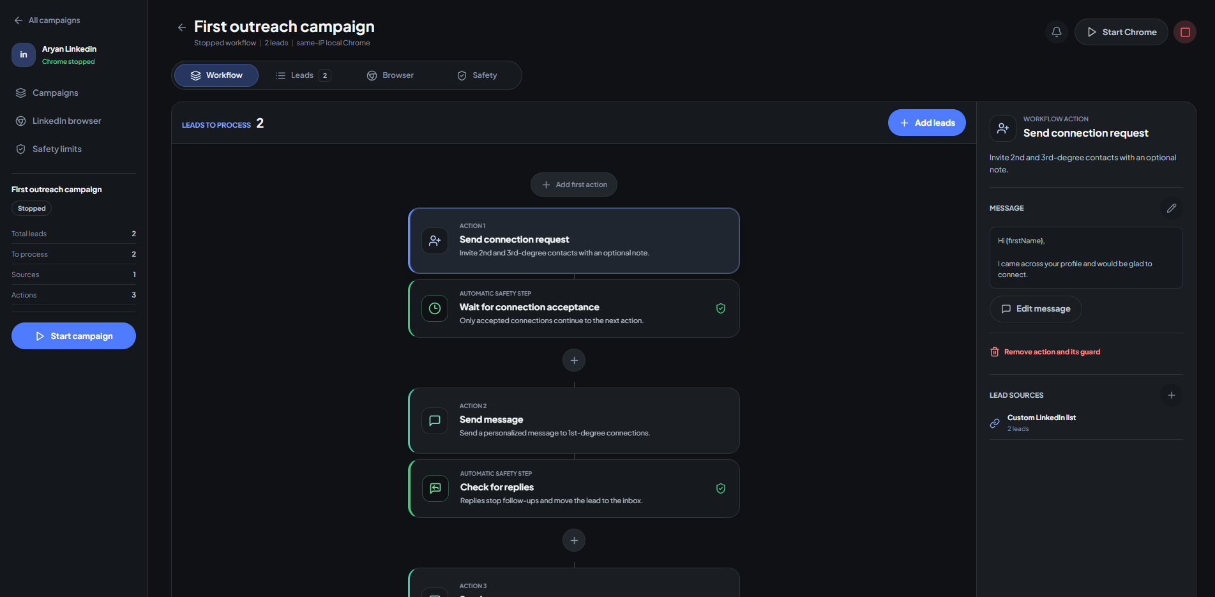Click the Actions row in the sidebar

pyautogui.click(x=73, y=295)
